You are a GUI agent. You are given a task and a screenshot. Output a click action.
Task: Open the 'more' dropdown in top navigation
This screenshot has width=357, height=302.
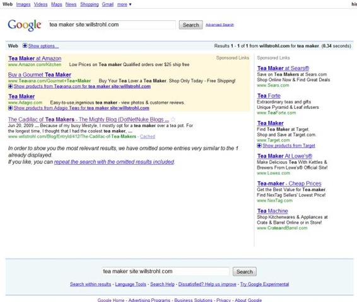pyautogui.click(x=124, y=4)
